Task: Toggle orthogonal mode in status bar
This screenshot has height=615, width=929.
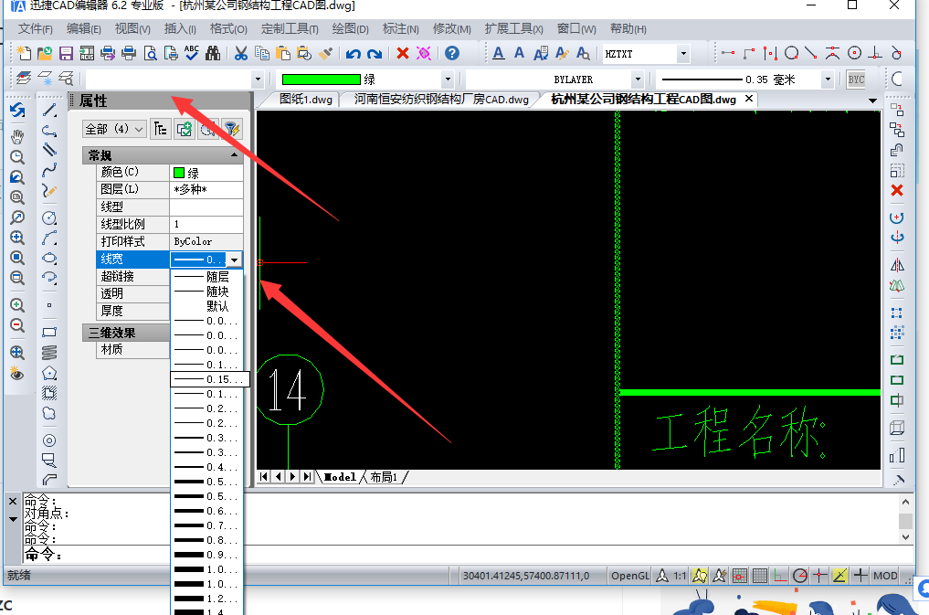Action: (x=780, y=576)
